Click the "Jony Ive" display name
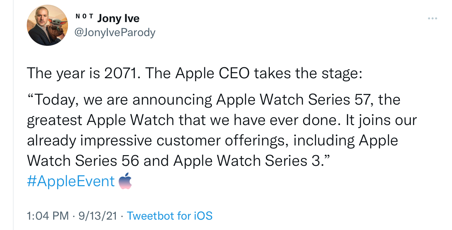 click(118, 18)
